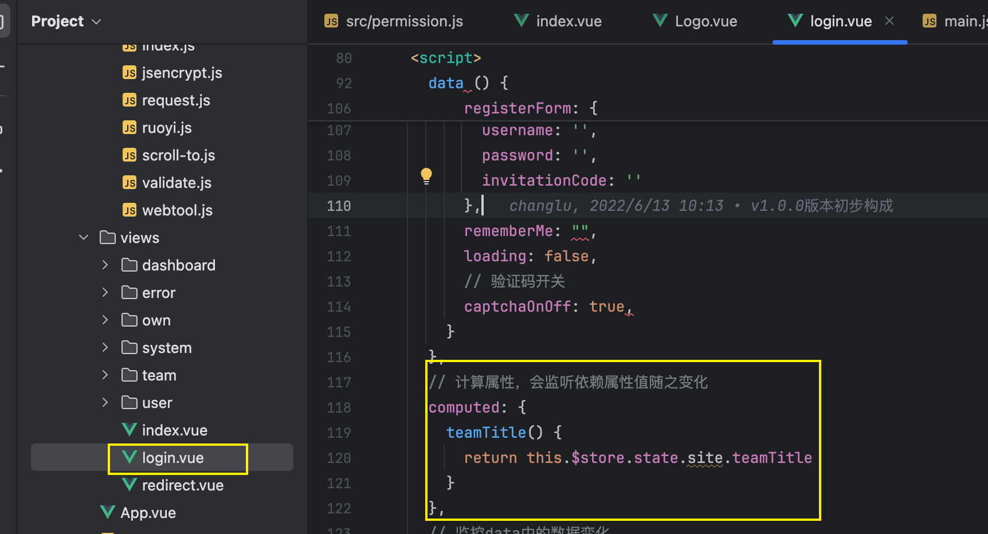The height and width of the screenshot is (534, 988).
Task: Collapse the views folder
Action: pyautogui.click(x=84, y=237)
